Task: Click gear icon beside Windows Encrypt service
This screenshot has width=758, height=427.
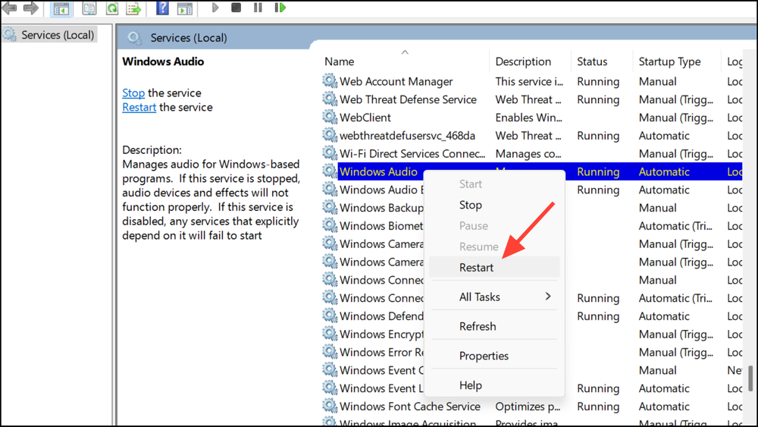Action: pos(330,334)
